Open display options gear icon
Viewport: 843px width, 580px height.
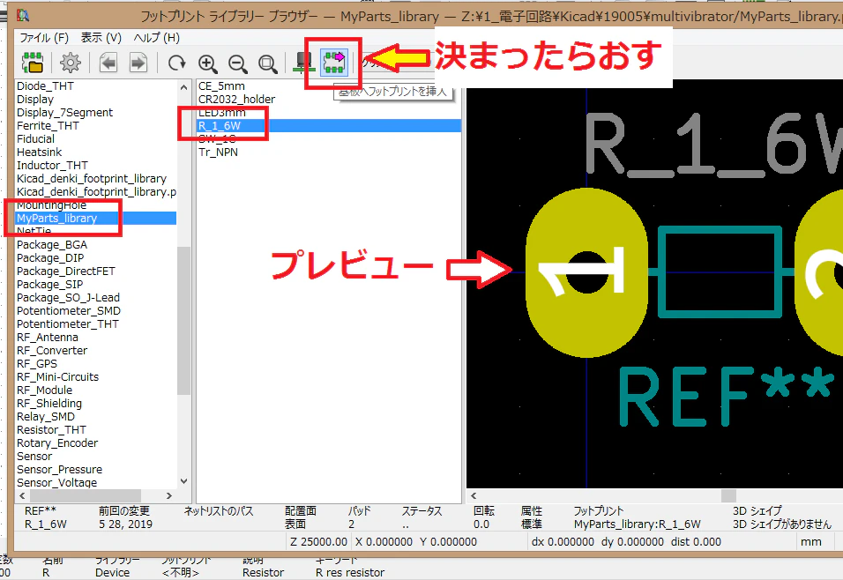point(70,63)
